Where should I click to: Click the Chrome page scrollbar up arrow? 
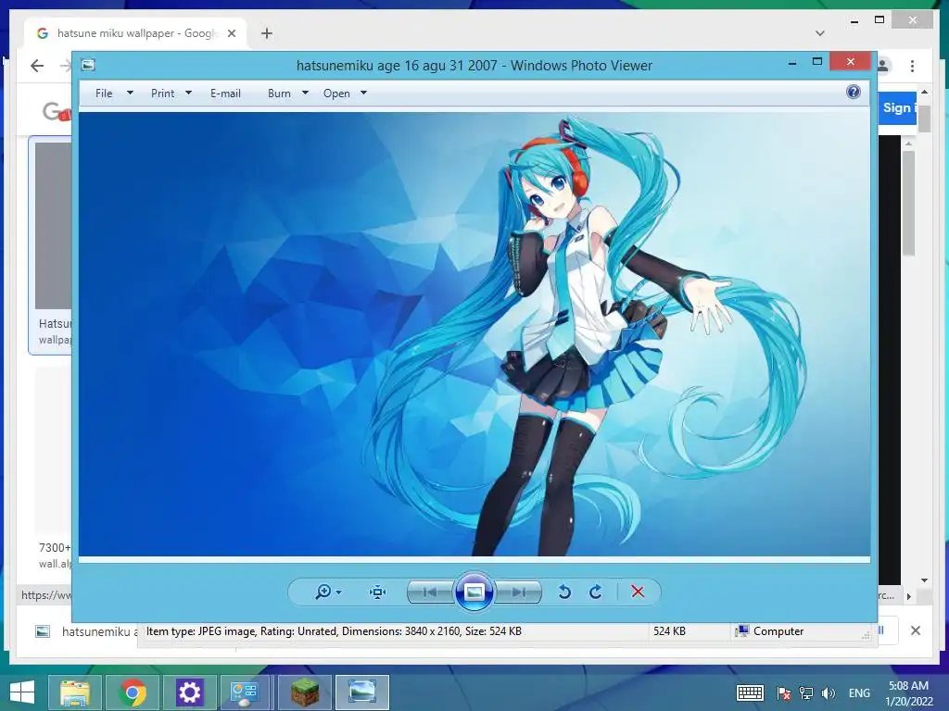point(924,92)
